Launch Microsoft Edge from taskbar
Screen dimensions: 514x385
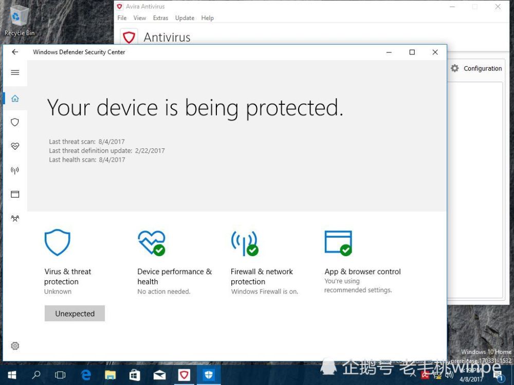pyautogui.click(x=86, y=375)
